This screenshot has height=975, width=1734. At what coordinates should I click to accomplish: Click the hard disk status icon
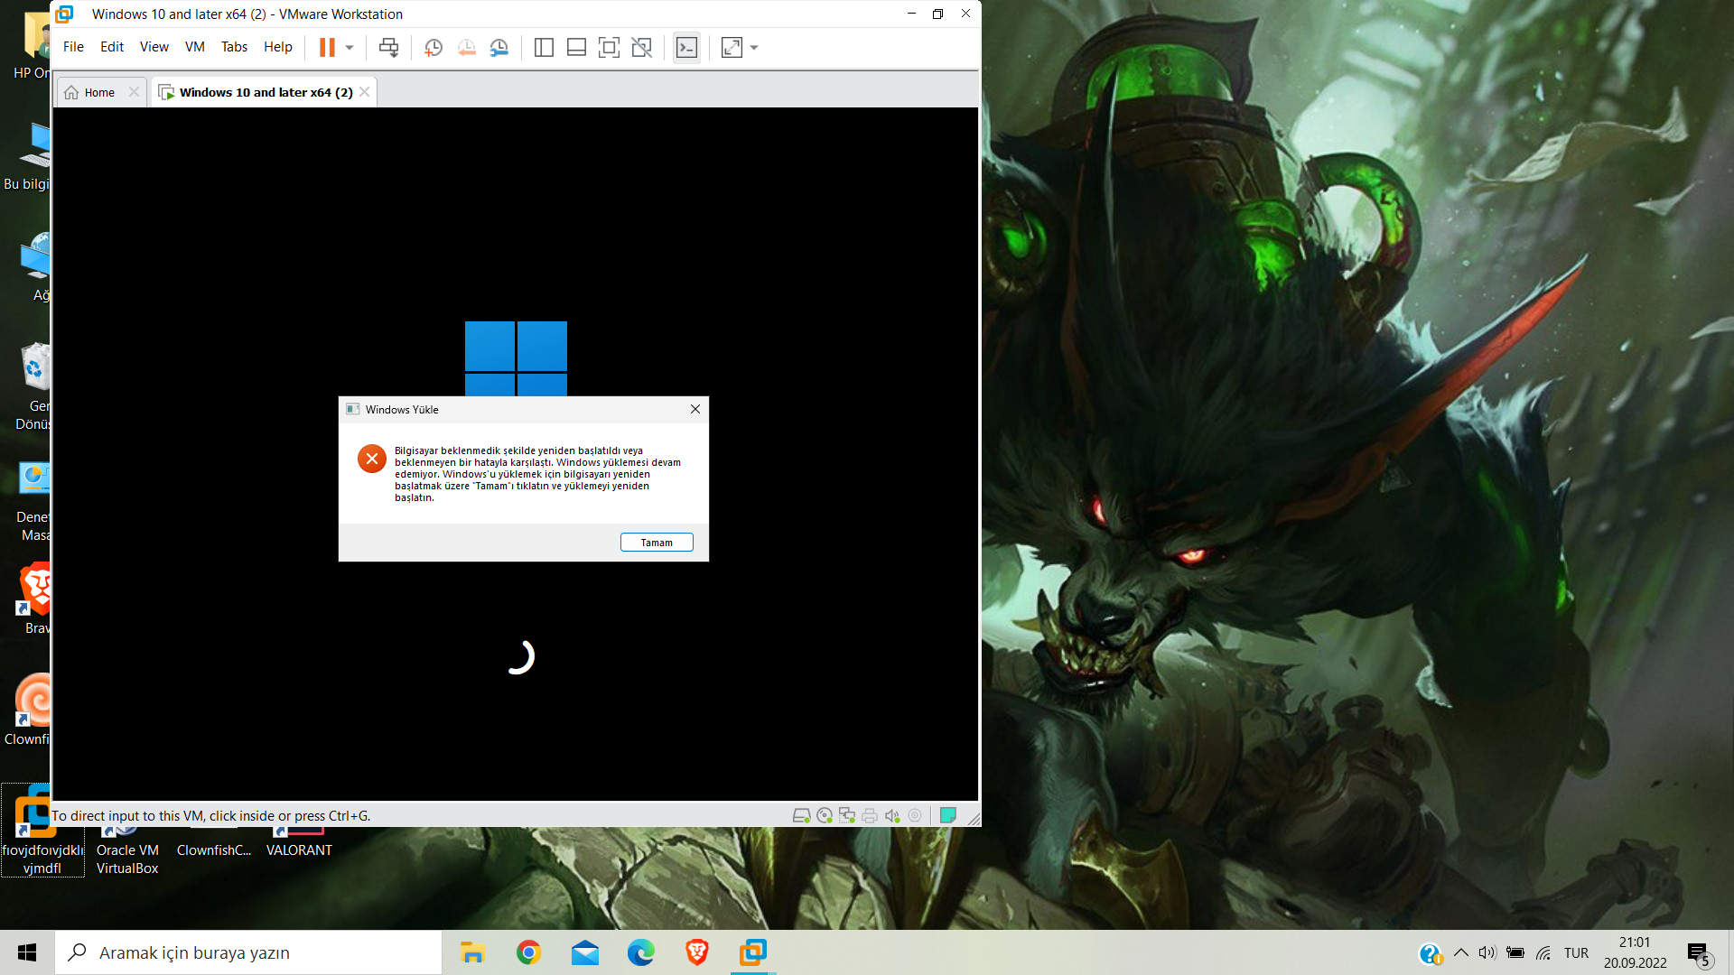(801, 815)
